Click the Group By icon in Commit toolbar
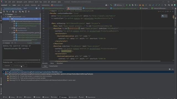 coord(20,12)
